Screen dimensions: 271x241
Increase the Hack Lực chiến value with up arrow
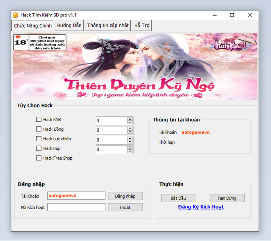click(x=130, y=138)
